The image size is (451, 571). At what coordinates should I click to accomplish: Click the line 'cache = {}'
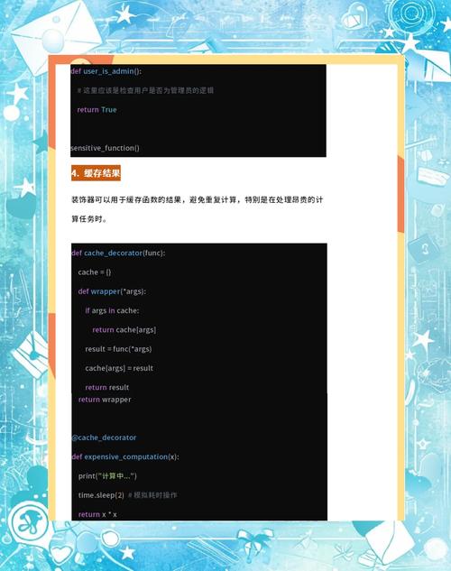95,272
